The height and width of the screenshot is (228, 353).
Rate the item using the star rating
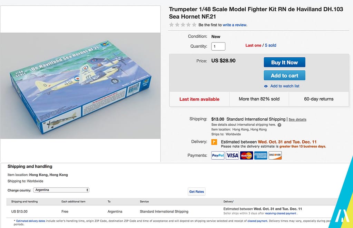click(x=183, y=25)
